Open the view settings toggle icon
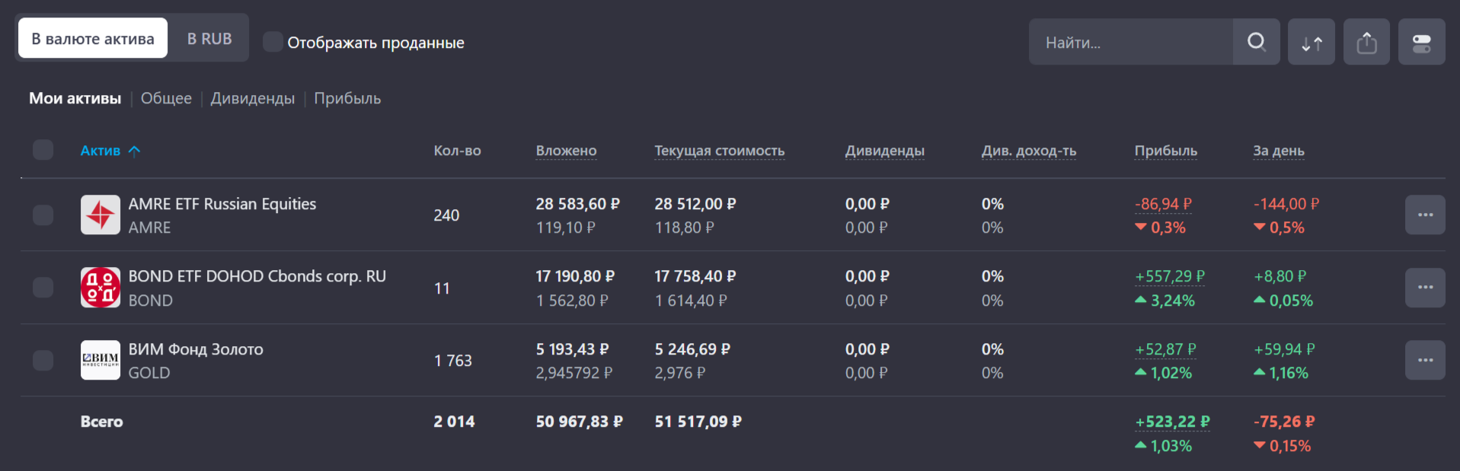The height and width of the screenshot is (471, 1460). click(x=1421, y=42)
